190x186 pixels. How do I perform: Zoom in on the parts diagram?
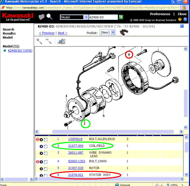(x=39, y=41)
